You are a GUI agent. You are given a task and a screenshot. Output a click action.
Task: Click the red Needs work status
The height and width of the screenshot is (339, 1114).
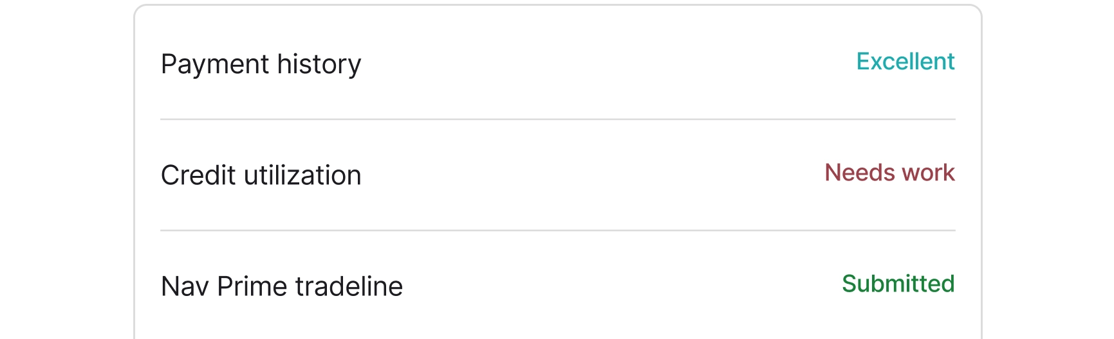click(889, 173)
